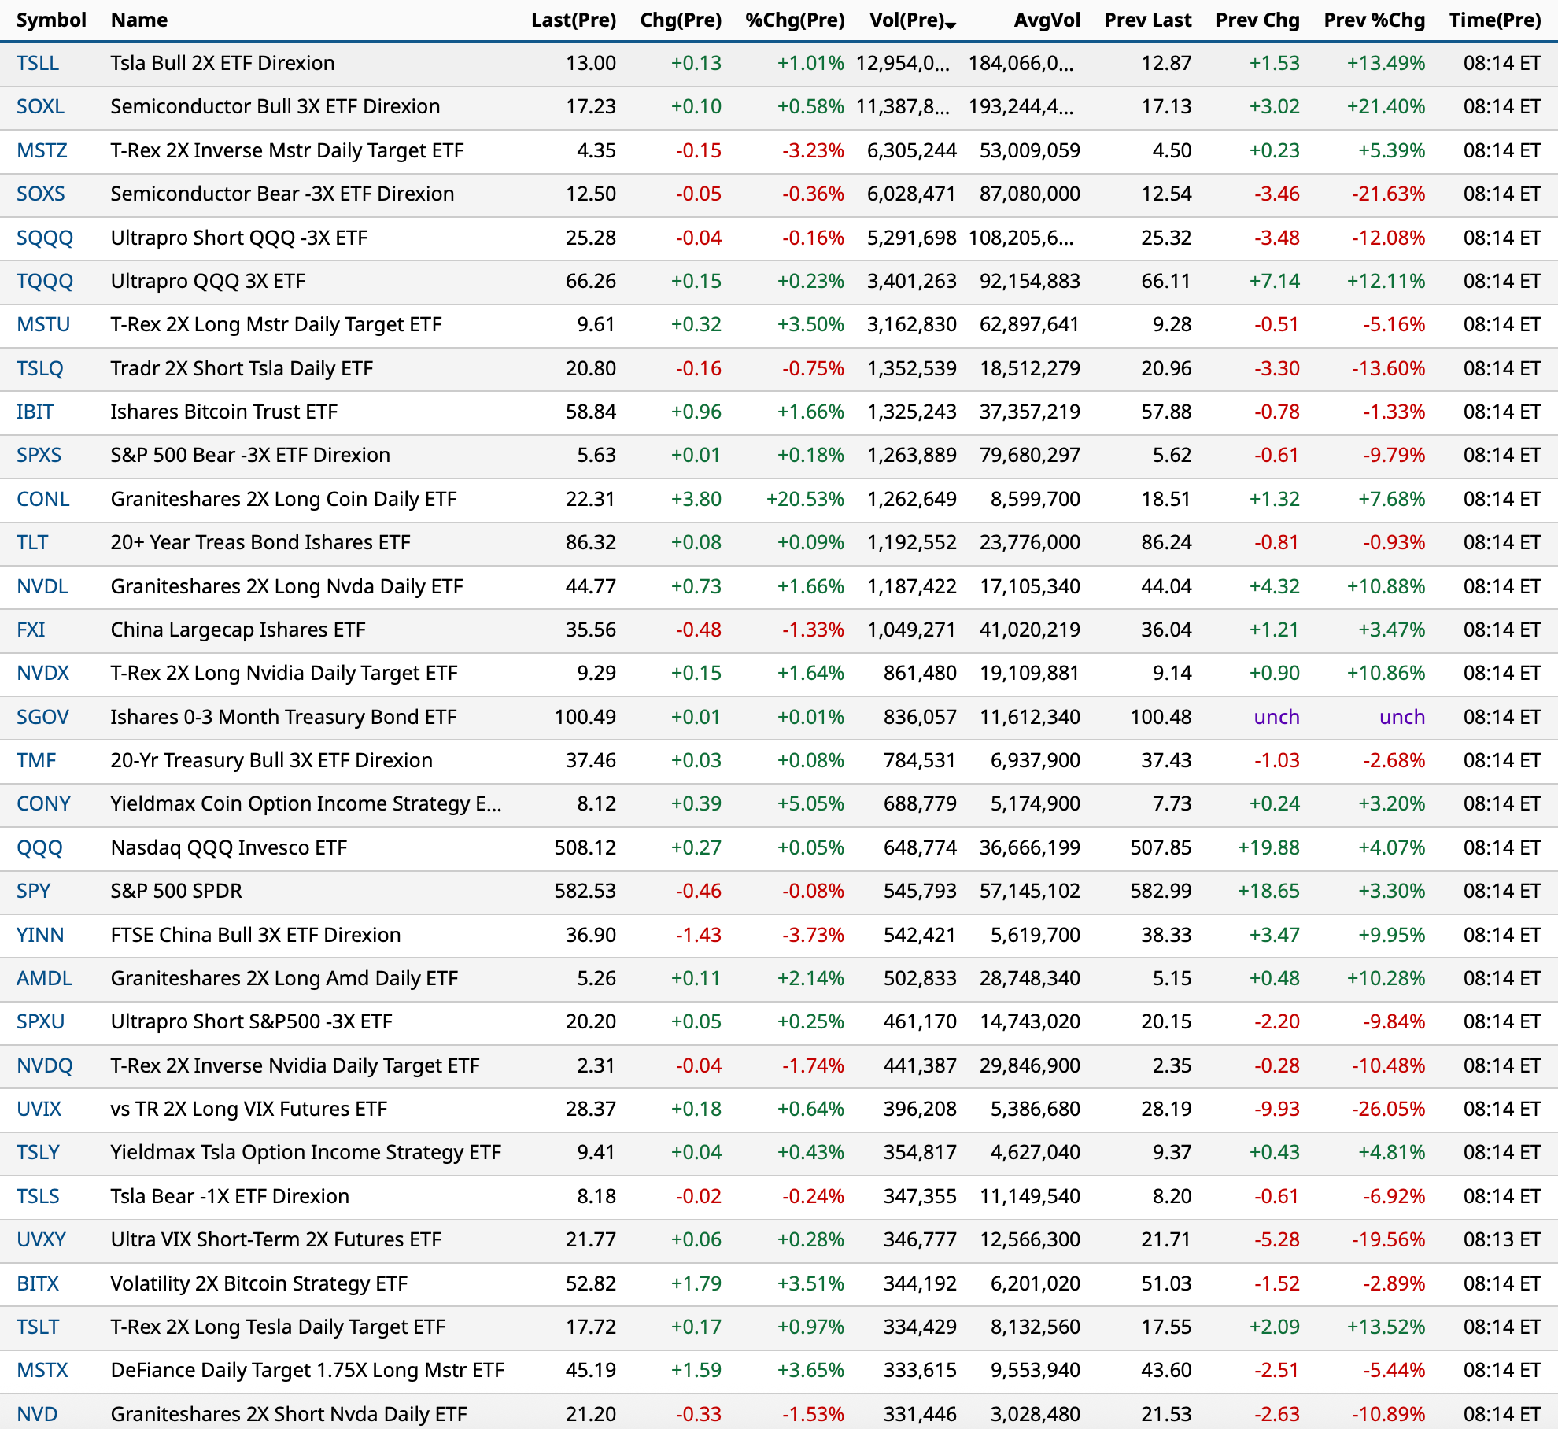Open the QQQ symbol link

click(39, 847)
